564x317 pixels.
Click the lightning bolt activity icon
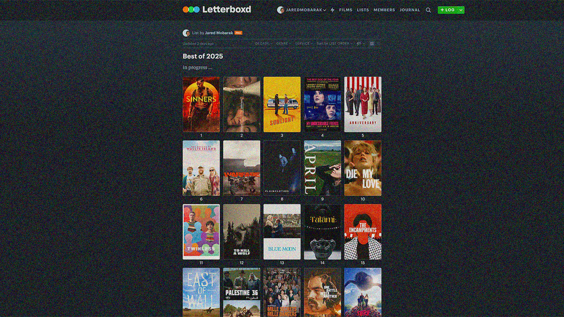click(332, 9)
